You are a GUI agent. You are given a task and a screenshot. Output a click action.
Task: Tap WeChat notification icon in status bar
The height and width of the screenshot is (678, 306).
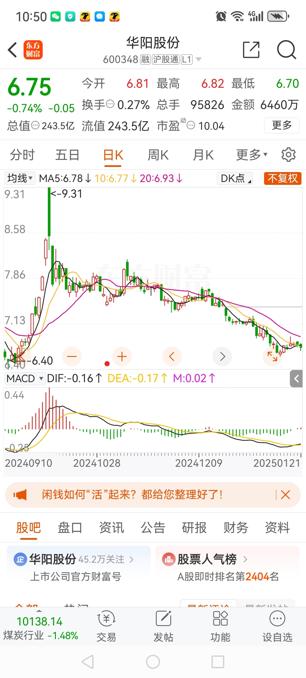56,16
